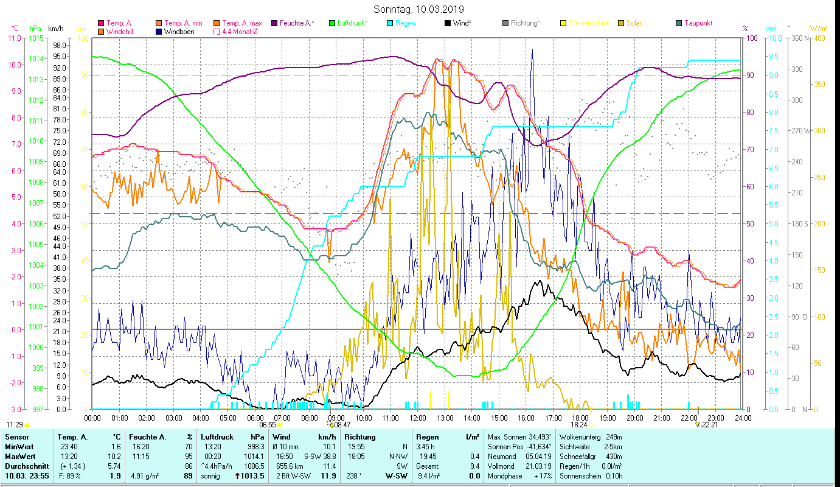Click the Sensor row header in table
The height and width of the screenshot is (487, 840).
[16, 437]
